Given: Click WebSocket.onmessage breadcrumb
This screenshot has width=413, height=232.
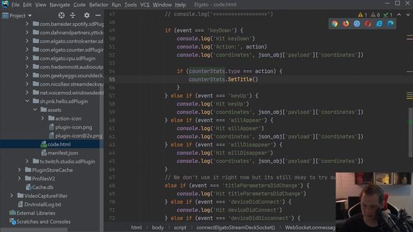Looking at the screenshot, I should (310, 227).
